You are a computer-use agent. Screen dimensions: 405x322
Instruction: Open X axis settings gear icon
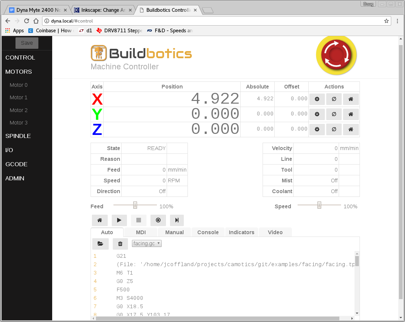click(317, 99)
